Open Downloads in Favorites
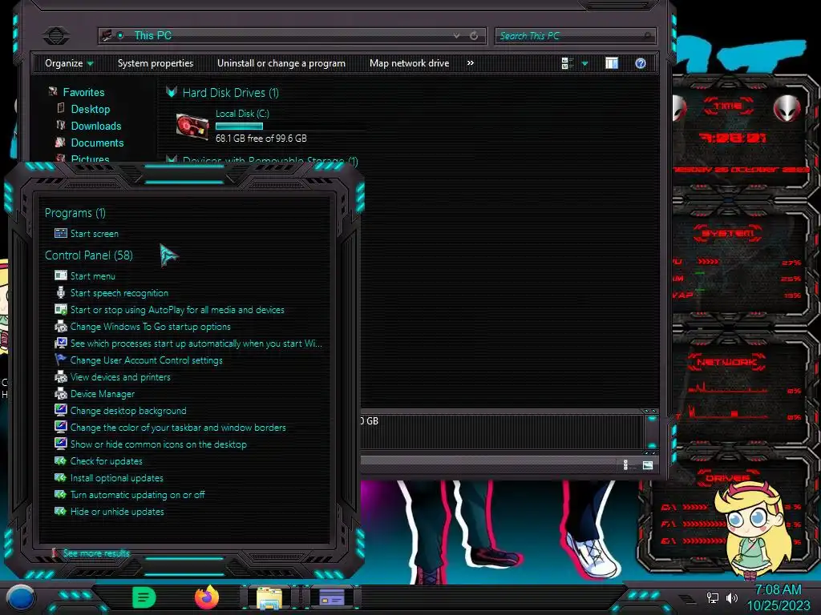This screenshot has height=615, width=821. coord(96,126)
